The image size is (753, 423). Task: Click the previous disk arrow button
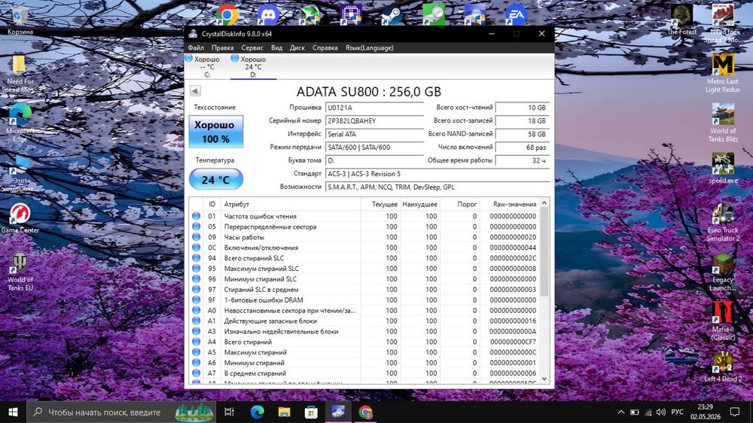(x=195, y=91)
